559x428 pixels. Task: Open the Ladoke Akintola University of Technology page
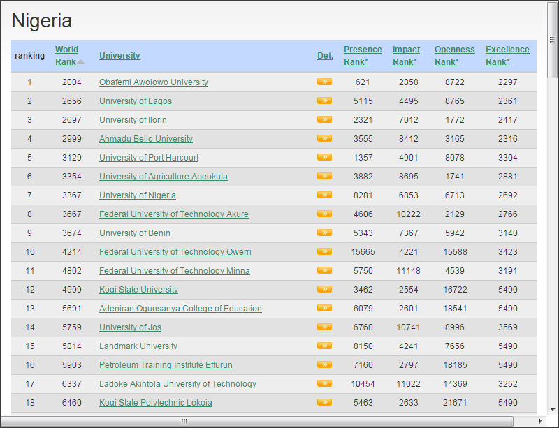click(177, 383)
